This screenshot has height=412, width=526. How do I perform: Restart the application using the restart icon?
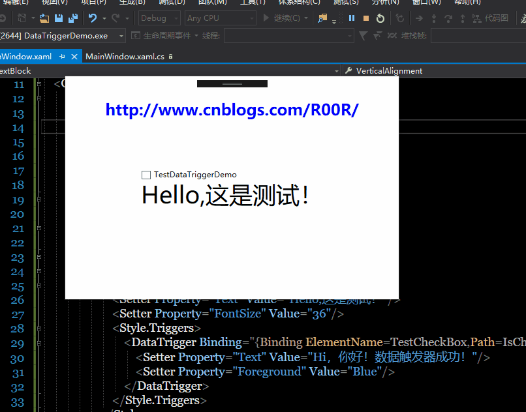click(380, 18)
